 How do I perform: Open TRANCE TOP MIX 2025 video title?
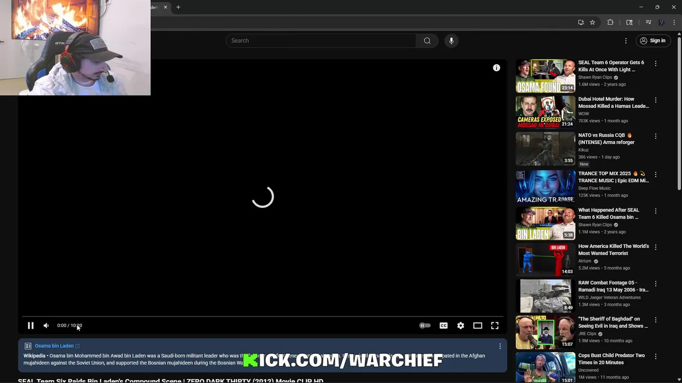click(613, 177)
